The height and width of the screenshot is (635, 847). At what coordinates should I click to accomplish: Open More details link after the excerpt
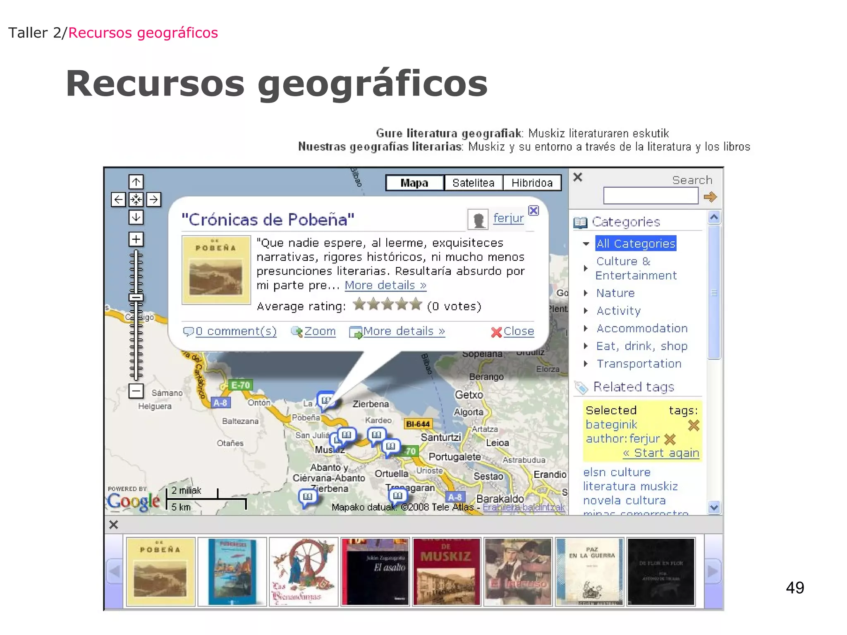385,285
